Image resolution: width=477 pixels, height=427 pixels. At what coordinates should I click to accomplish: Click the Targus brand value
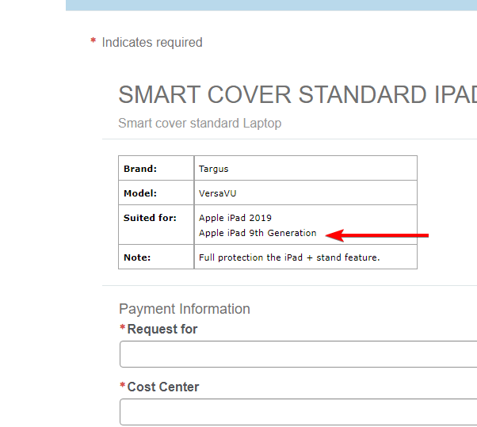point(212,169)
